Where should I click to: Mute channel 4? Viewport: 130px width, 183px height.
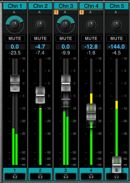91,38
